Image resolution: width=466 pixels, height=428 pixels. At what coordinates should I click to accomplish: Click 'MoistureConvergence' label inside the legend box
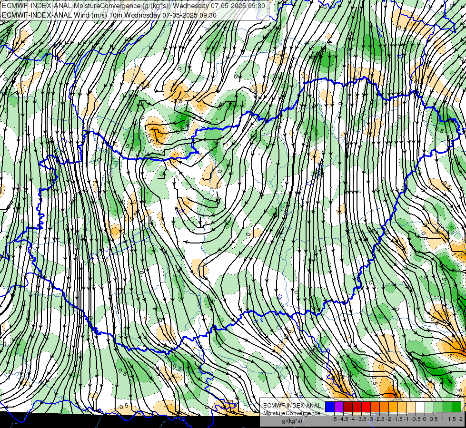[292, 413]
